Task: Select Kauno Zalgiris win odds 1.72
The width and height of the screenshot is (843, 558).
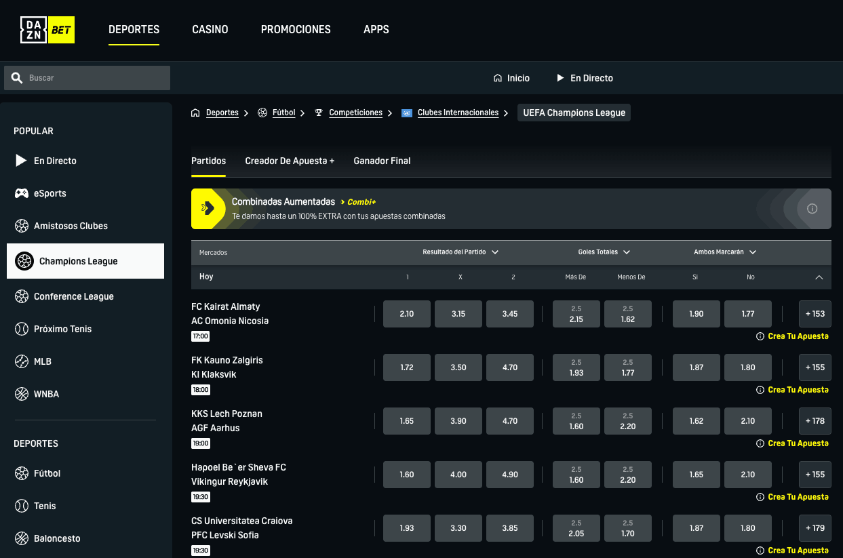Action: coord(407,367)
